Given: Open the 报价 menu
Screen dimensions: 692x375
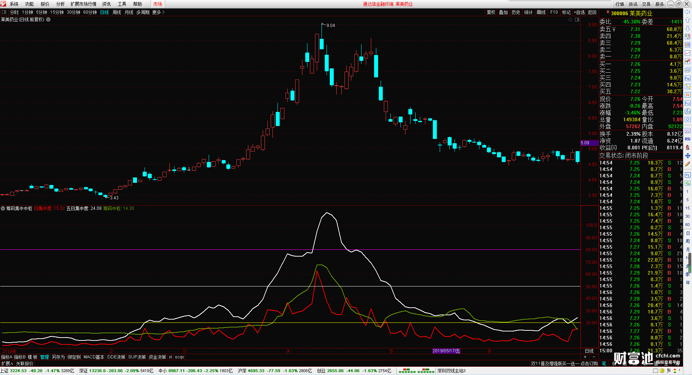Looking at the screenshot, I should coord(45,4).
